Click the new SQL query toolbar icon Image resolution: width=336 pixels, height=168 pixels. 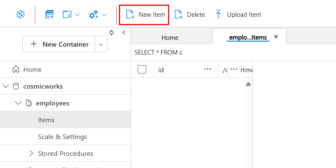[50, 15]
